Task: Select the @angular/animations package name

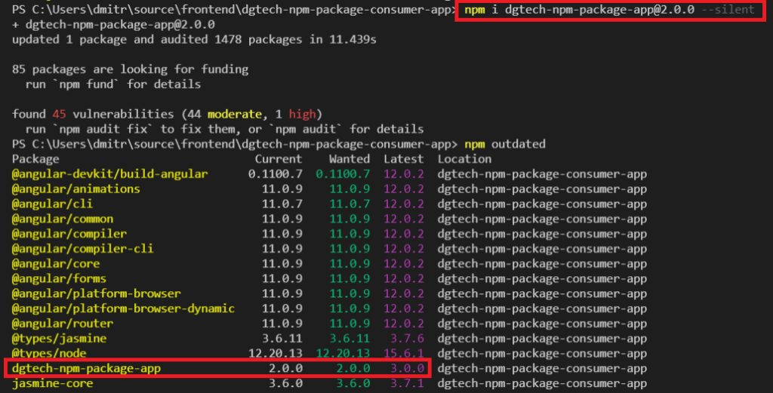Action: (x=75, y=189)
